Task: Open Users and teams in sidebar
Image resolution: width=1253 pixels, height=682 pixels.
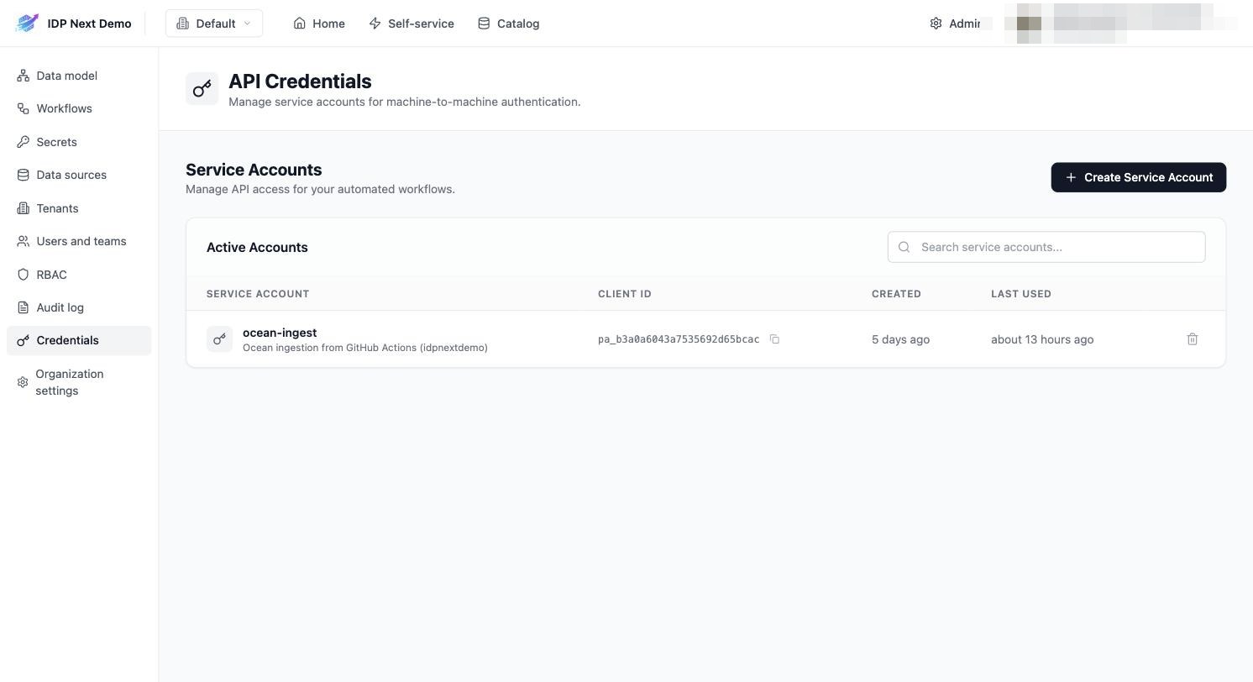Action: (x=79, y=241)
